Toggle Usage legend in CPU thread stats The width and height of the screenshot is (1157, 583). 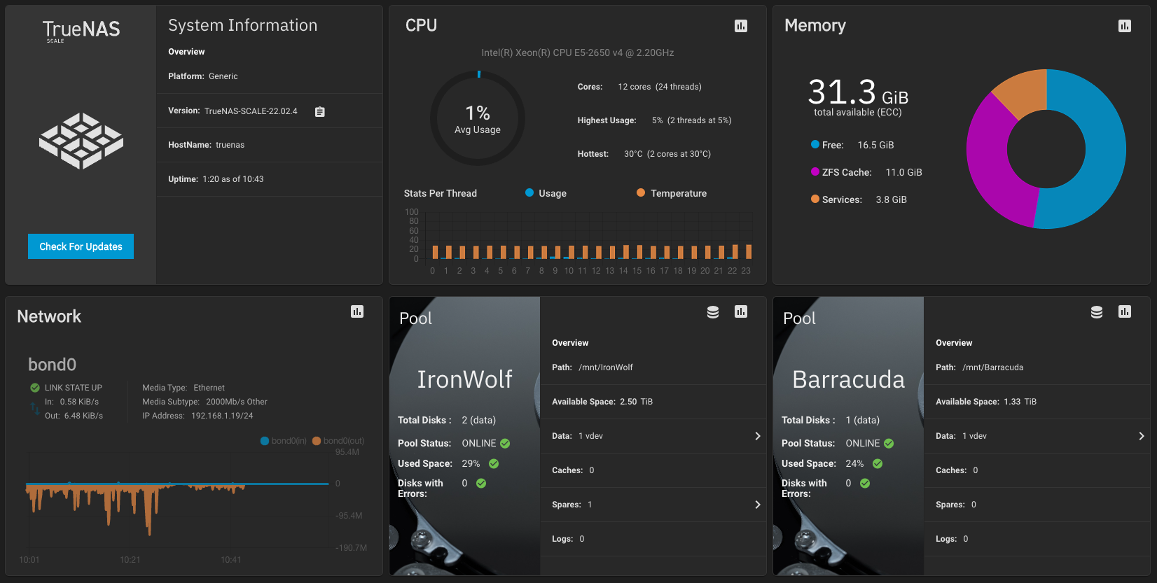coord(546,193)
